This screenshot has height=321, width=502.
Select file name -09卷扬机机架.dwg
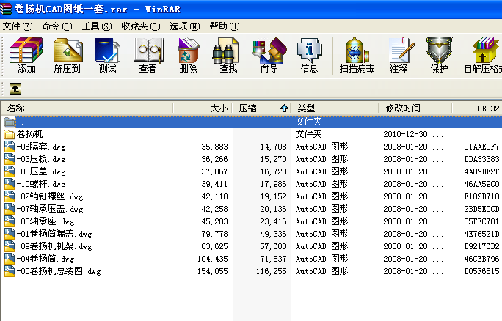[x=54, y=246]
